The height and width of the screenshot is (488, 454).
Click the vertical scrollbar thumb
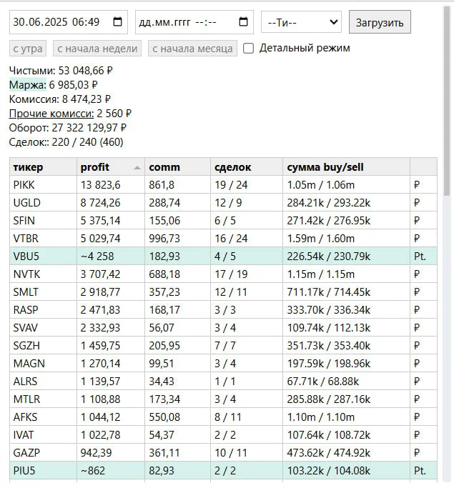447,101
